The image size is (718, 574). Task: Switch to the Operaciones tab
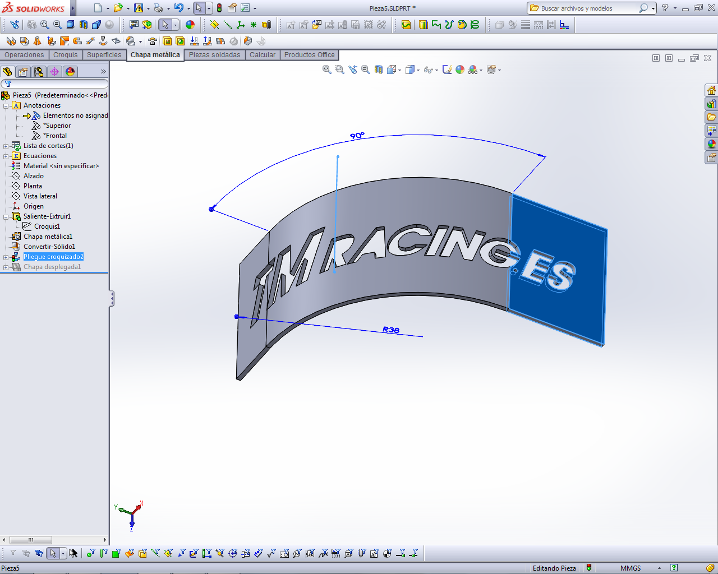point(24,55)
